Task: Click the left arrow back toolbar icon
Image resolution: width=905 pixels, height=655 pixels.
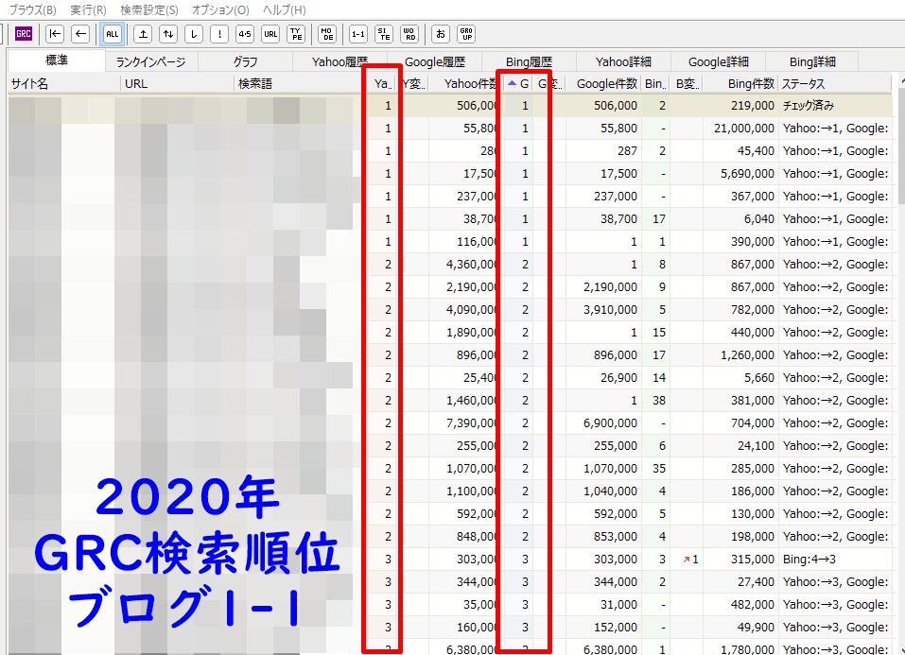Action: tap(80, 34)
